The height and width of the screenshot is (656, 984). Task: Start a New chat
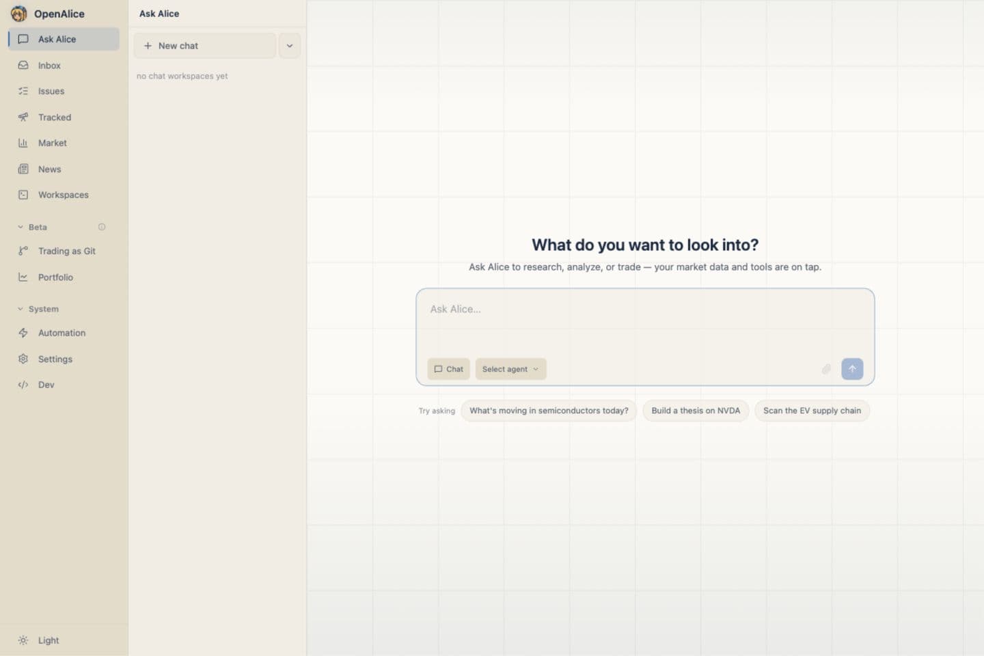click(x=205, y=46)
